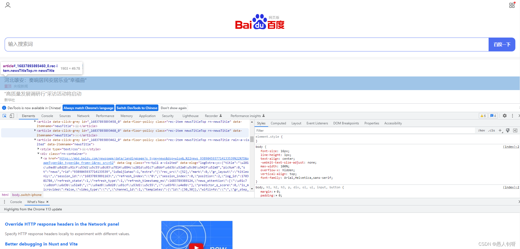
Task: Switch to Performance insights panel
Action: [247, 116]
